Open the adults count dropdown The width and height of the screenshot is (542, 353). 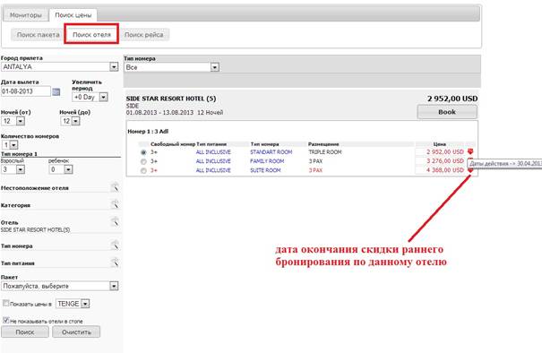click(21, 169)
